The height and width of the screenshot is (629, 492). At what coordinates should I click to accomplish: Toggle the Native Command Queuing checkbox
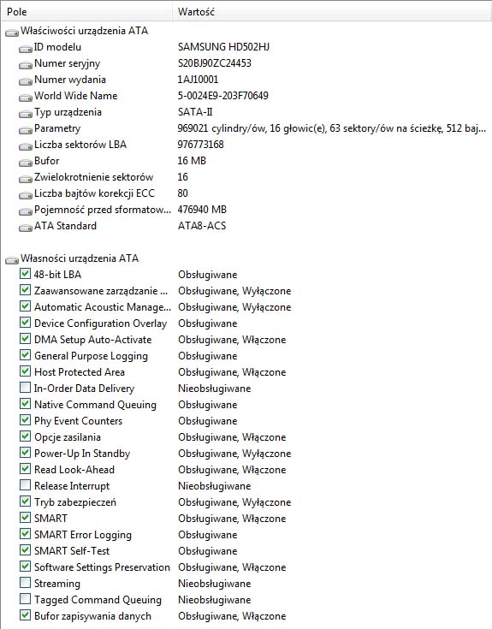pos(25,404)
